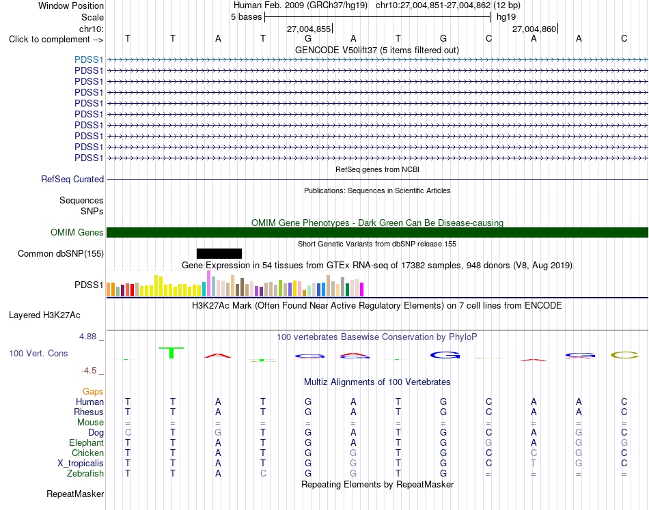Click the Layered H3K27Ac track label
Screen dimensions: 649x510
(x=44, y=315)
